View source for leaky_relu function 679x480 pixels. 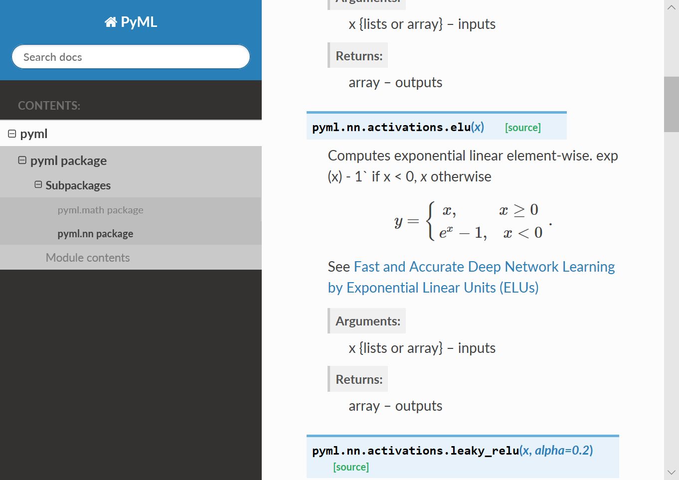point(351,467)
